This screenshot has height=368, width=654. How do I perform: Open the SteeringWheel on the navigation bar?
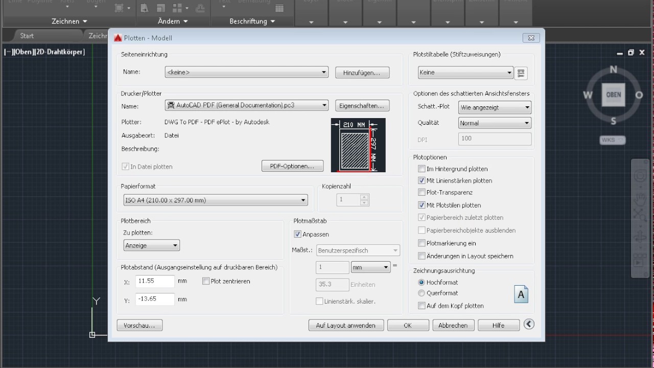(x=640, y=176)
